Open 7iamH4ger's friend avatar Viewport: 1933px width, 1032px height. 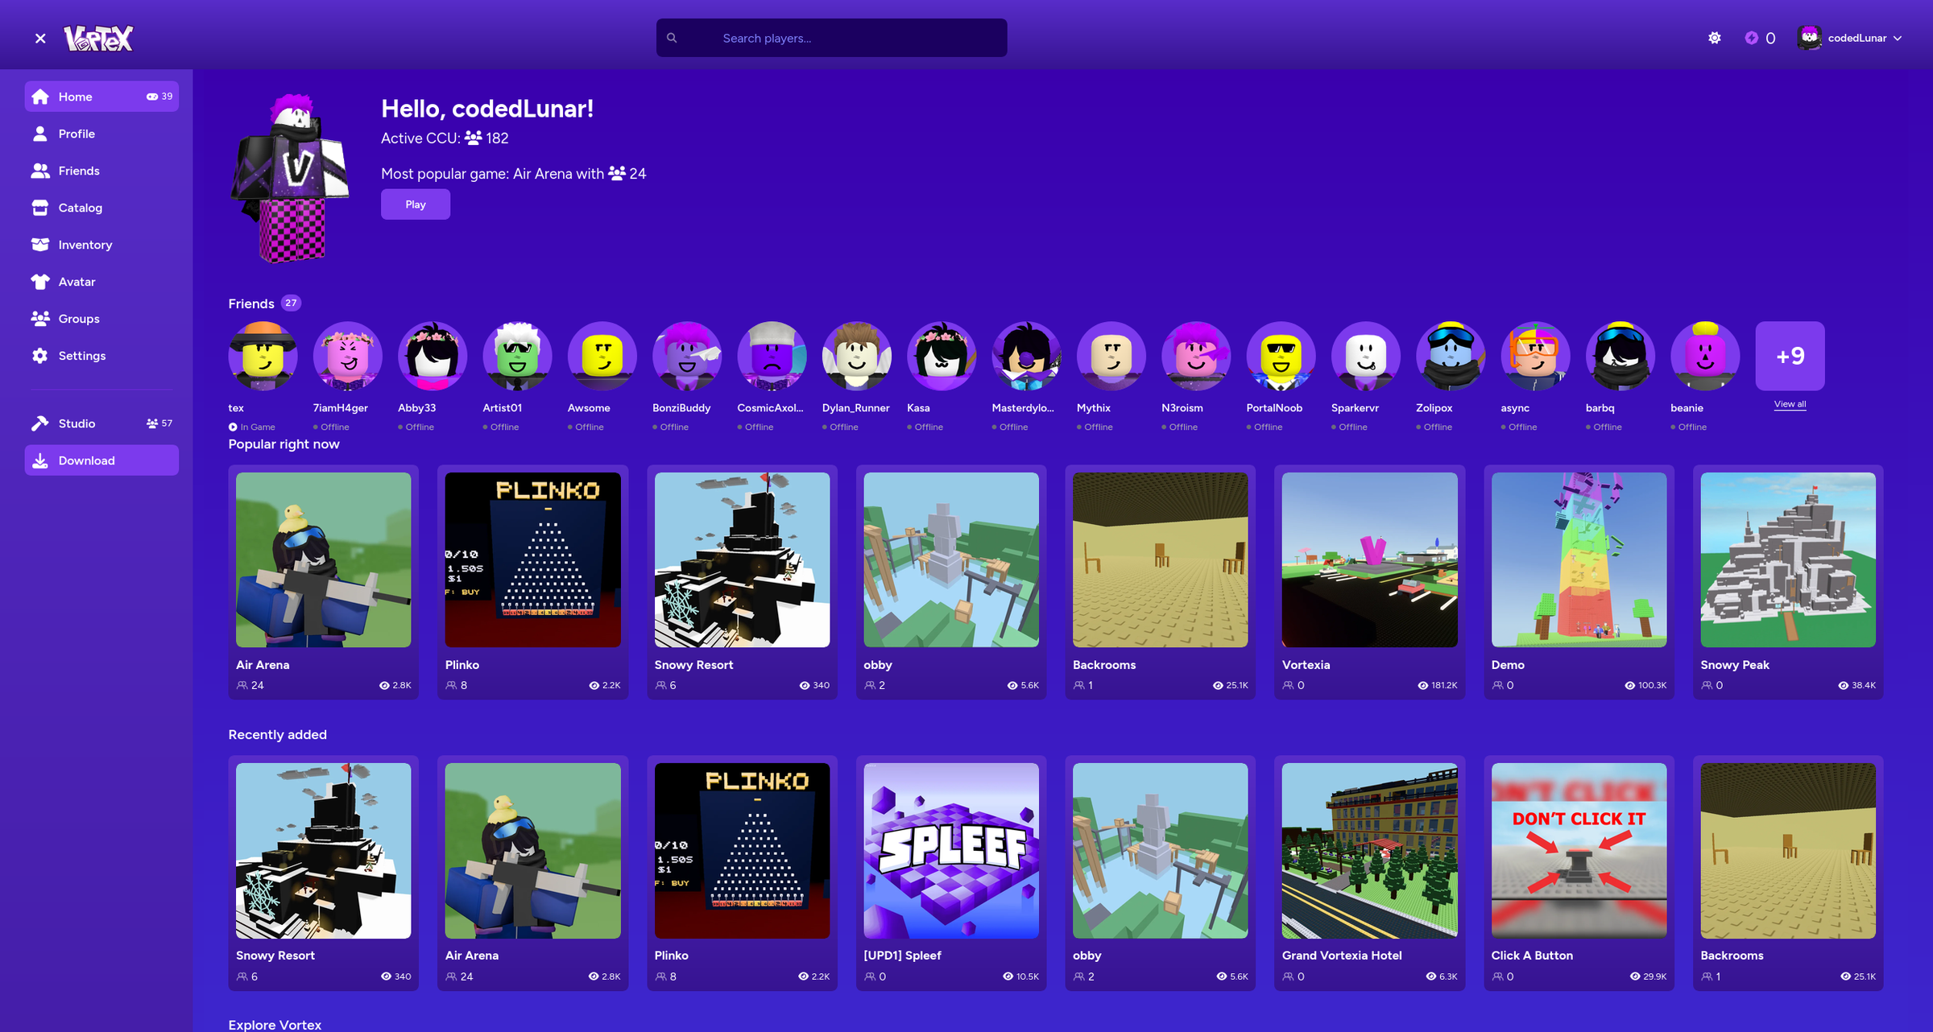[x=348, y=356]
